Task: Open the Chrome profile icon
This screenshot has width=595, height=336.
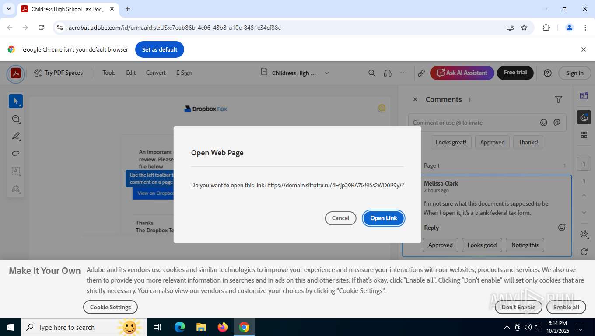Action: tap(570, 28)
